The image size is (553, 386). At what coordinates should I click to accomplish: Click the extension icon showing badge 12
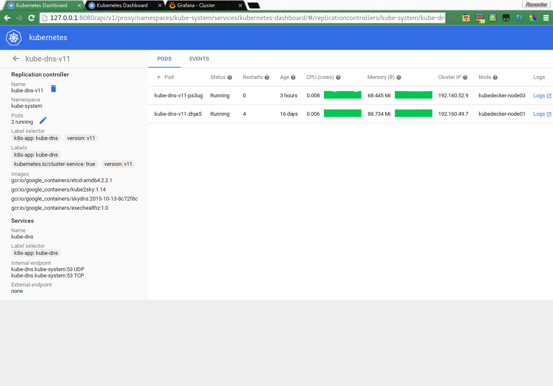tap(480, 18)
